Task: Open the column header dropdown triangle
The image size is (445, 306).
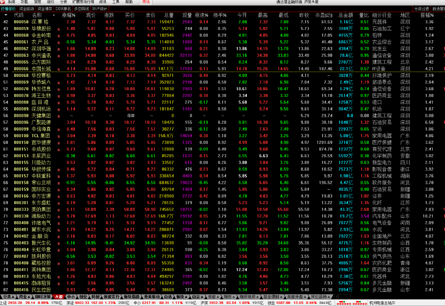Action: 6,15
